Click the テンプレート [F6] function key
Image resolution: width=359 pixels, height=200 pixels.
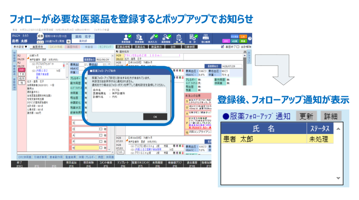(123, 164)
